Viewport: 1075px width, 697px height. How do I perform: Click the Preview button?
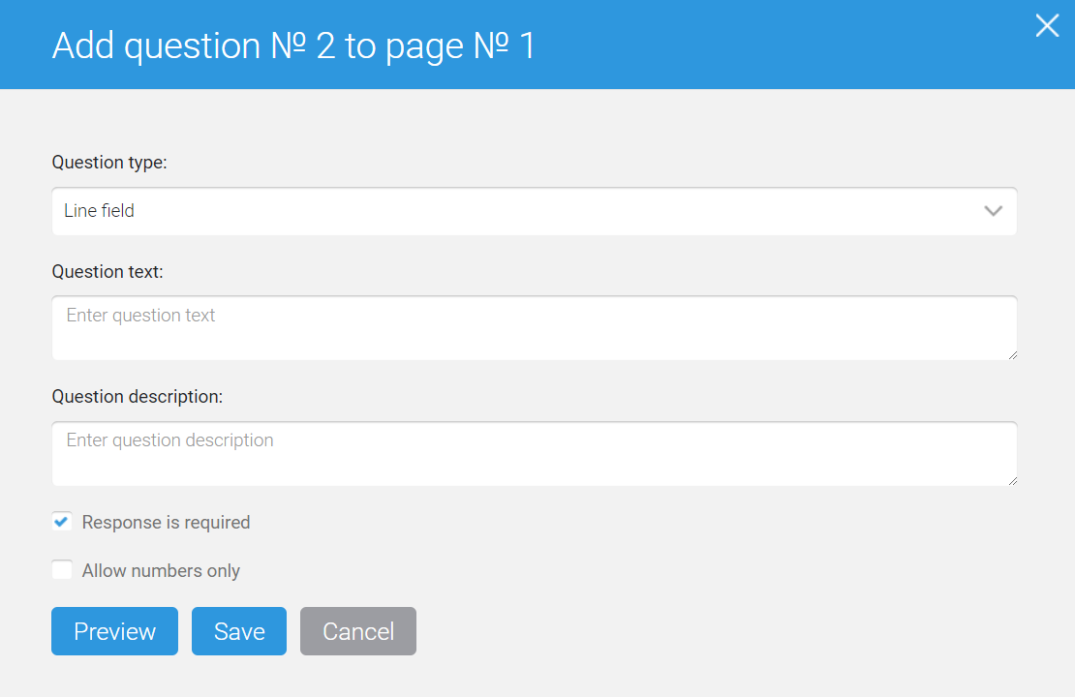pos(114,631)
